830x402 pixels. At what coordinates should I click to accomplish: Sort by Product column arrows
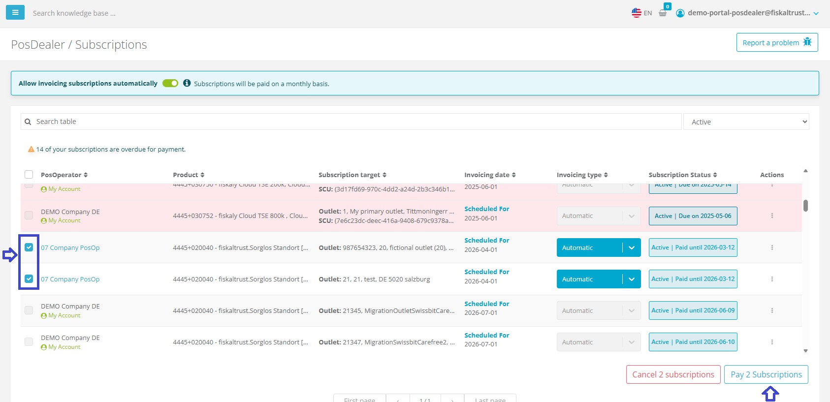tap(202, 175)
